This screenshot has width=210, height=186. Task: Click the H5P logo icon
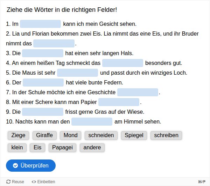[x=202, y=181]
